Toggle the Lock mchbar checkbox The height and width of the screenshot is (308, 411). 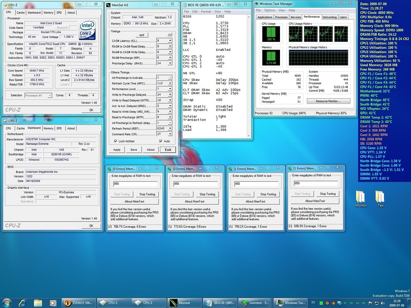coord(115,141)
